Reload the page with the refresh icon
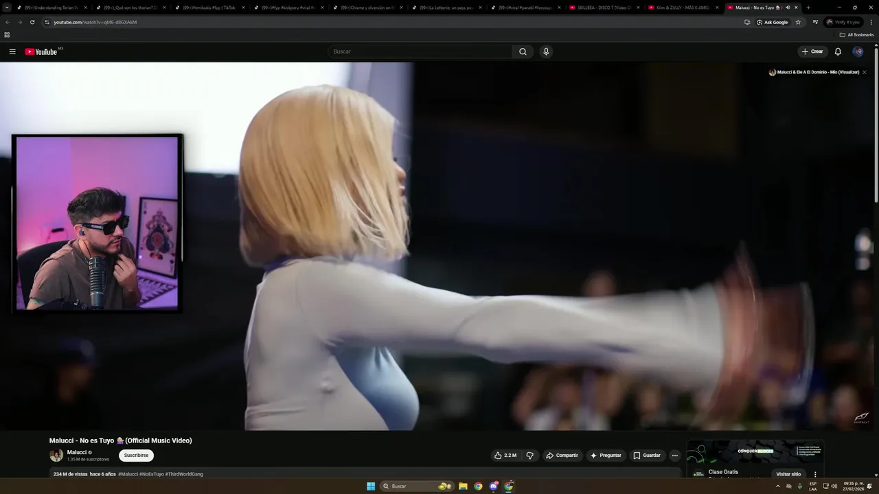Image resolution: width=879 pixels, height=494 pixels. pos(32,22)
